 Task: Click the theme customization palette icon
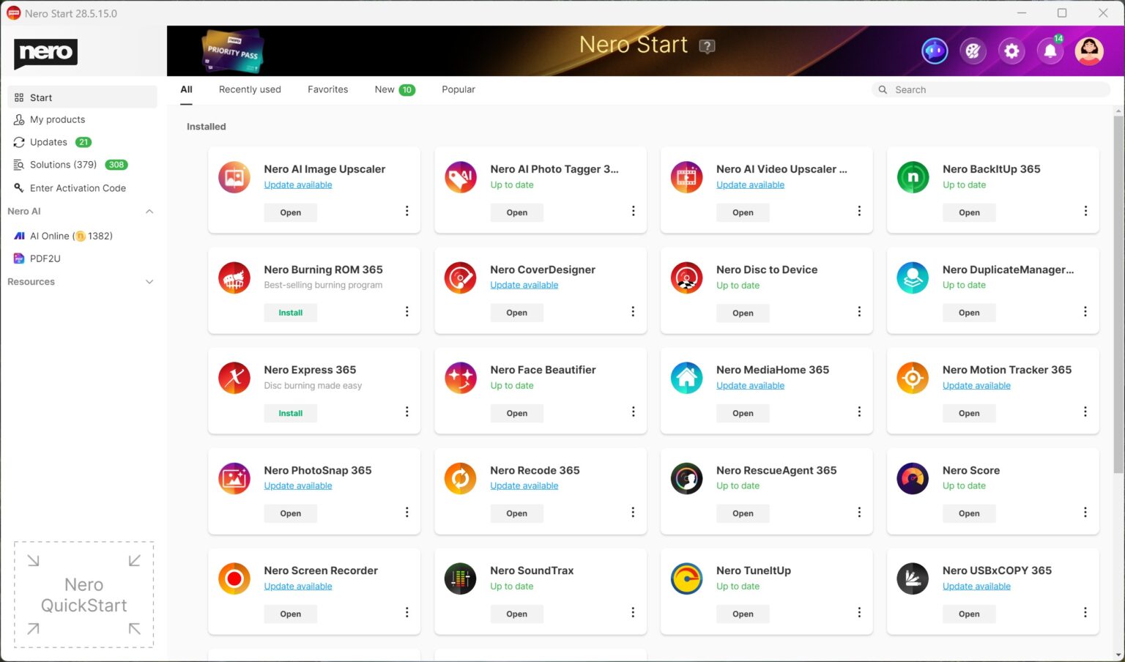coord(973,51)
